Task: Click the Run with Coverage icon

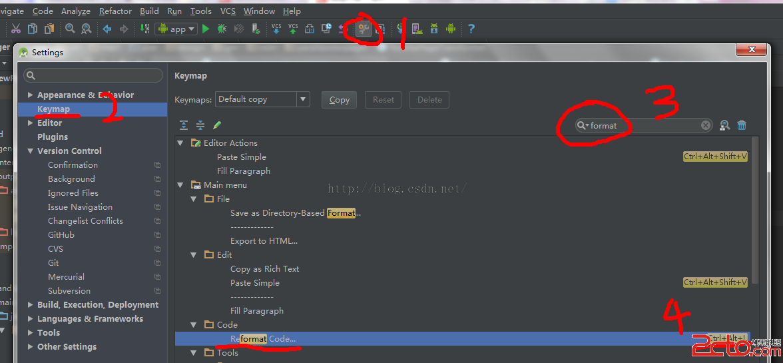Action: click(x=239, y=29)
